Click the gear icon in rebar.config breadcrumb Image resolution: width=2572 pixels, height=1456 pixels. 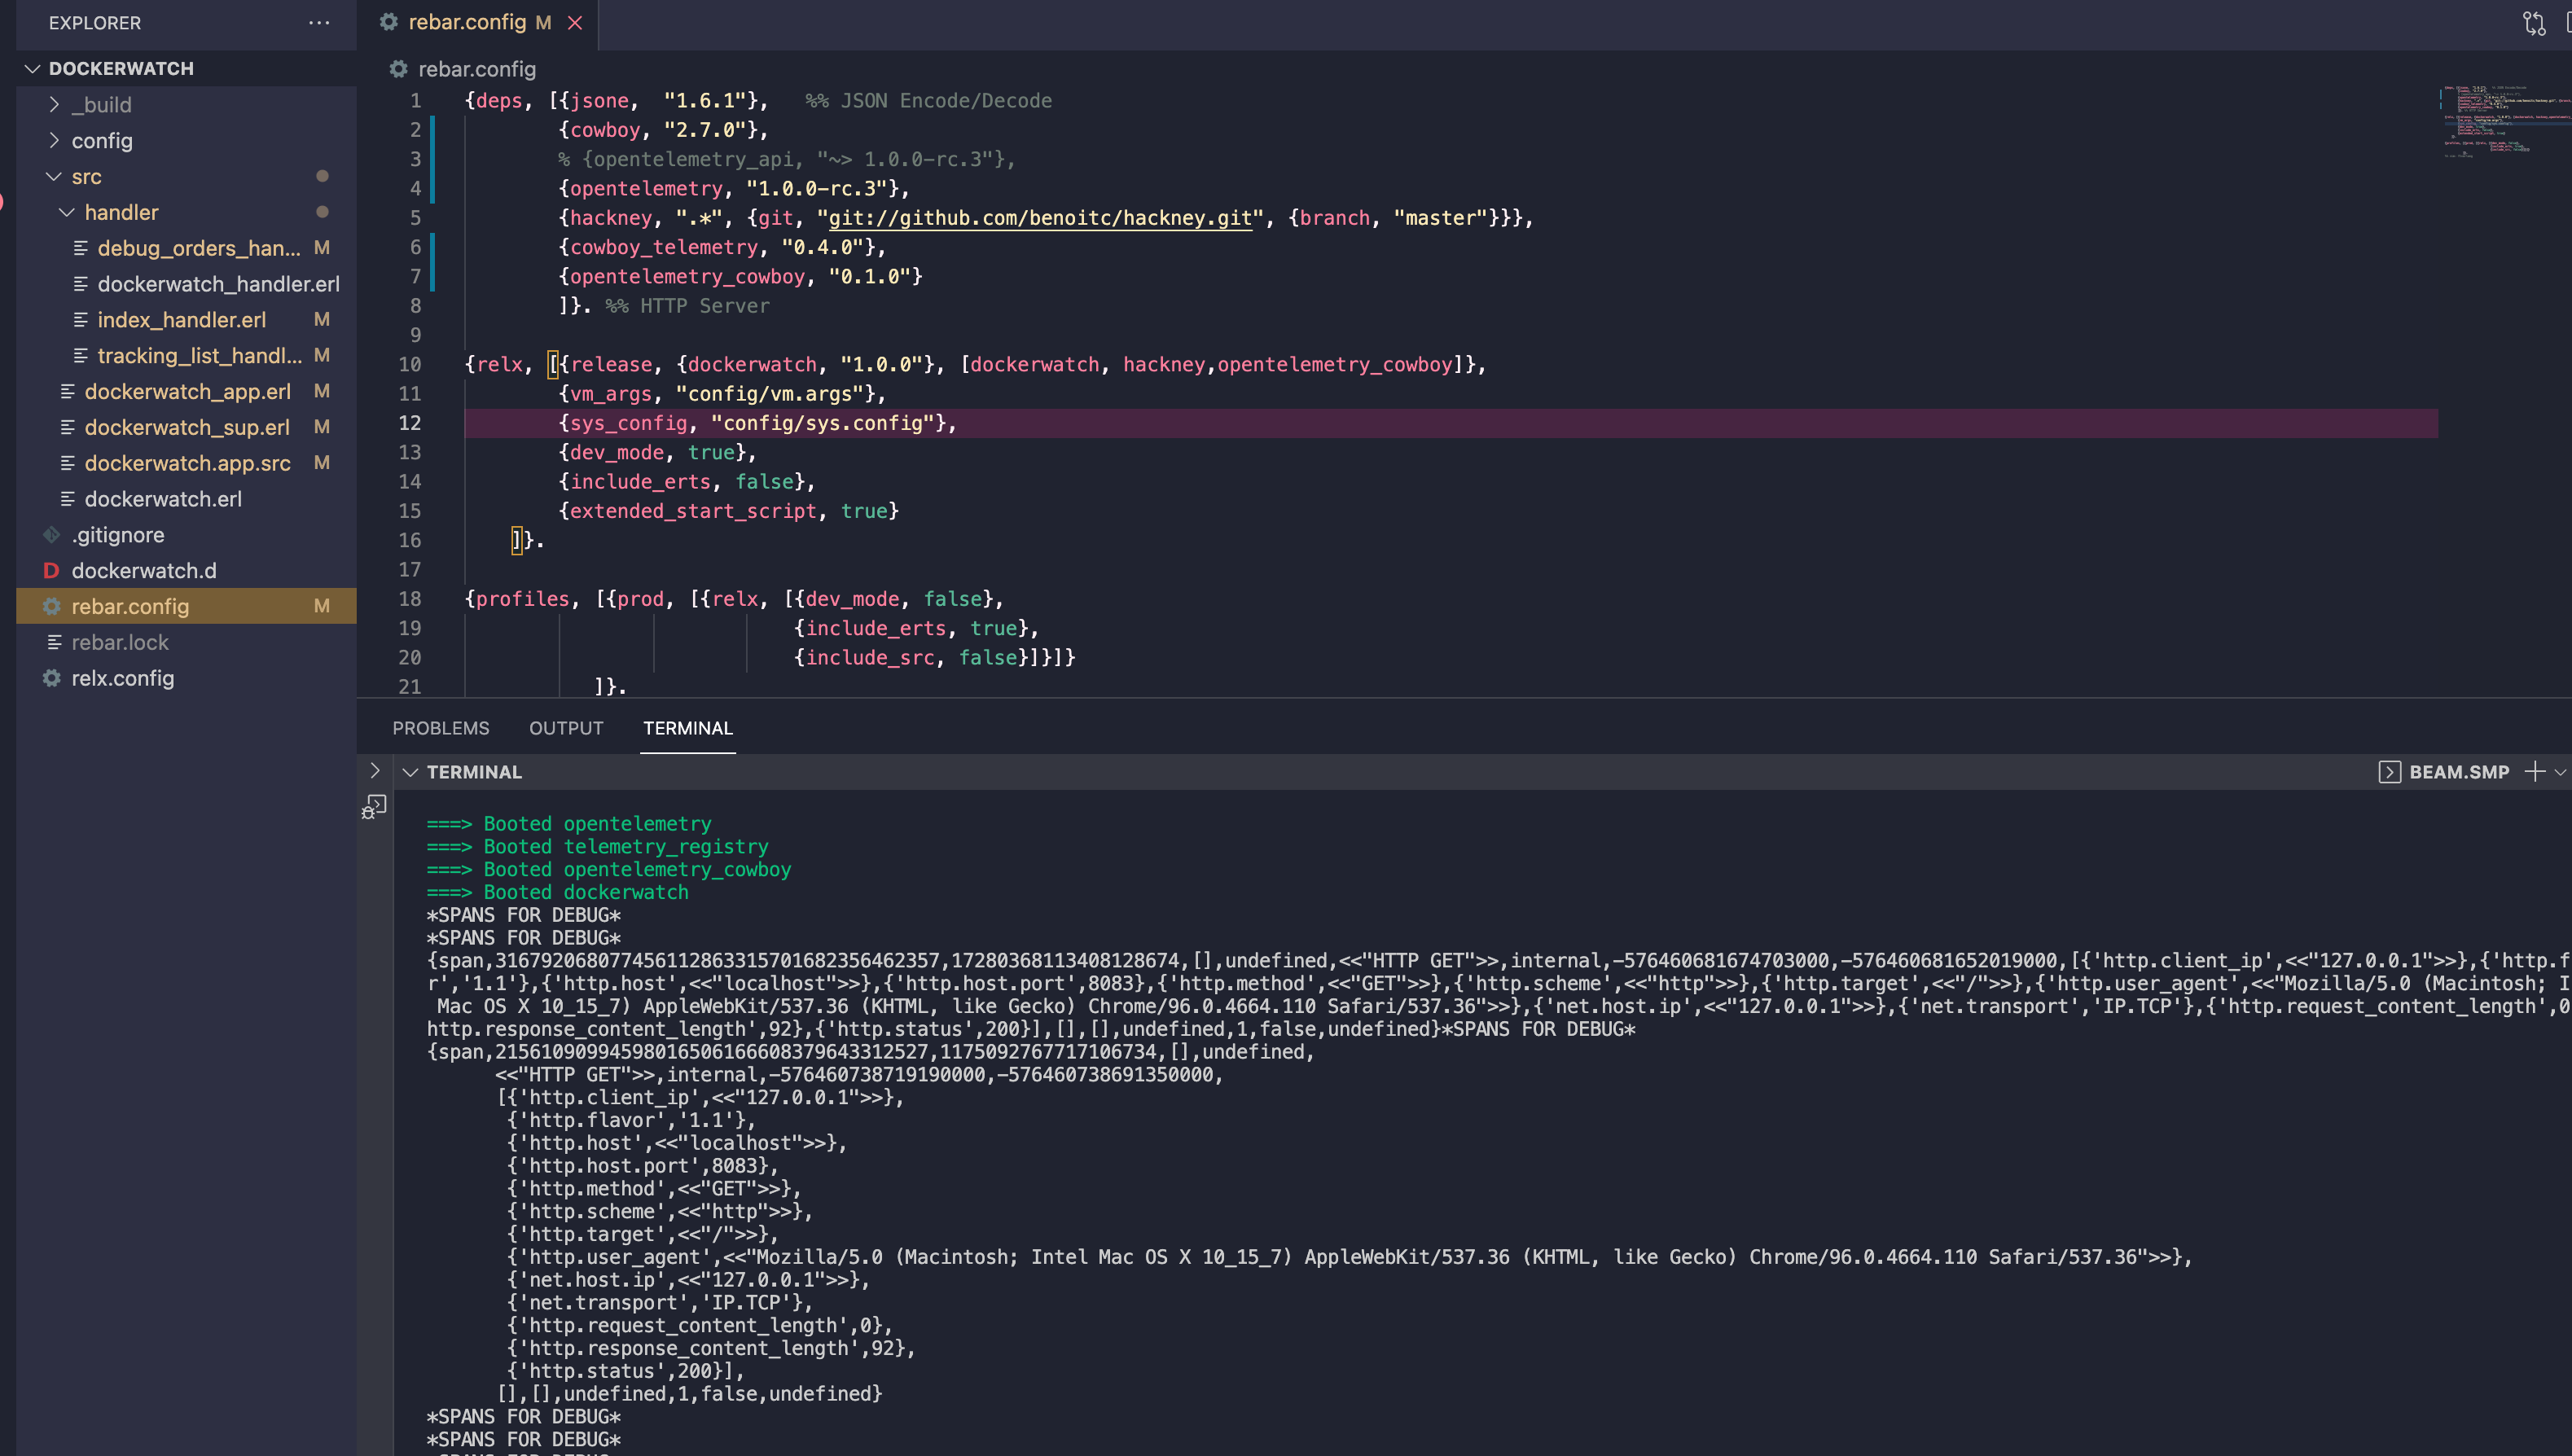[x=398, y=69]
